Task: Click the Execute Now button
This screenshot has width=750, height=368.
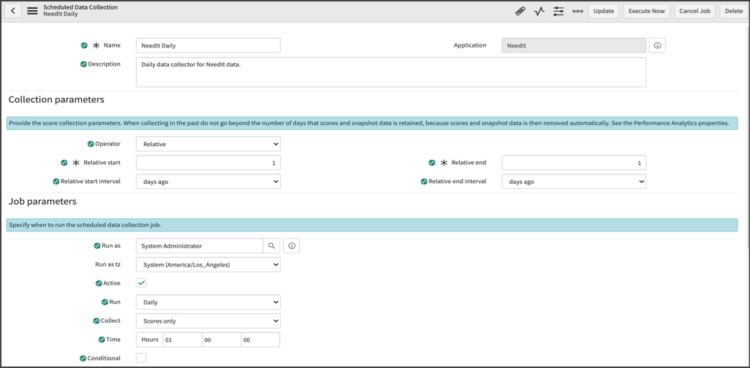Action: point(647,11)
